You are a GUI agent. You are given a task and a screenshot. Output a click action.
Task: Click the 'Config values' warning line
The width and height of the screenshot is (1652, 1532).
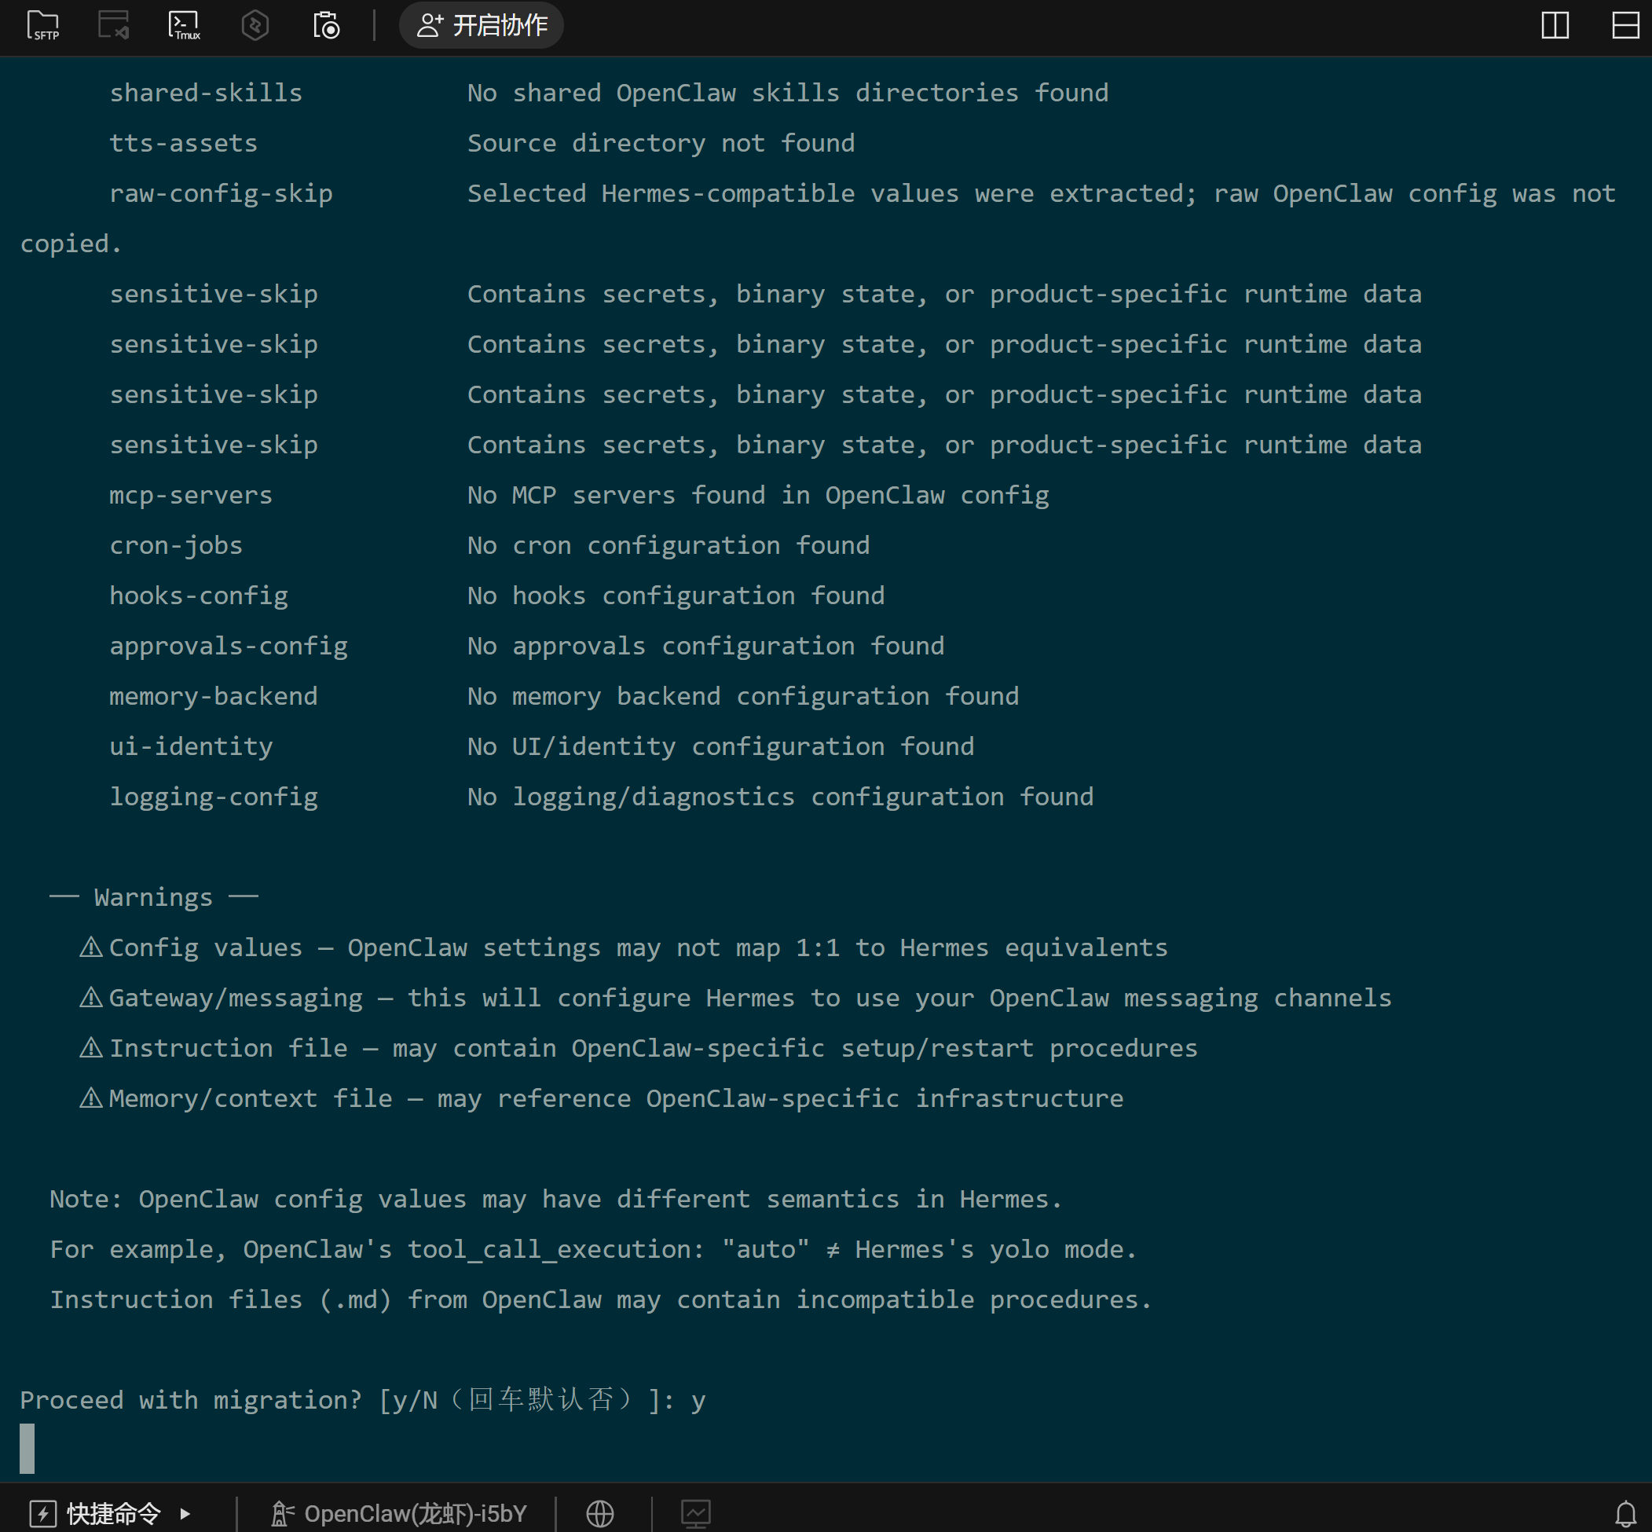[624, 947]
